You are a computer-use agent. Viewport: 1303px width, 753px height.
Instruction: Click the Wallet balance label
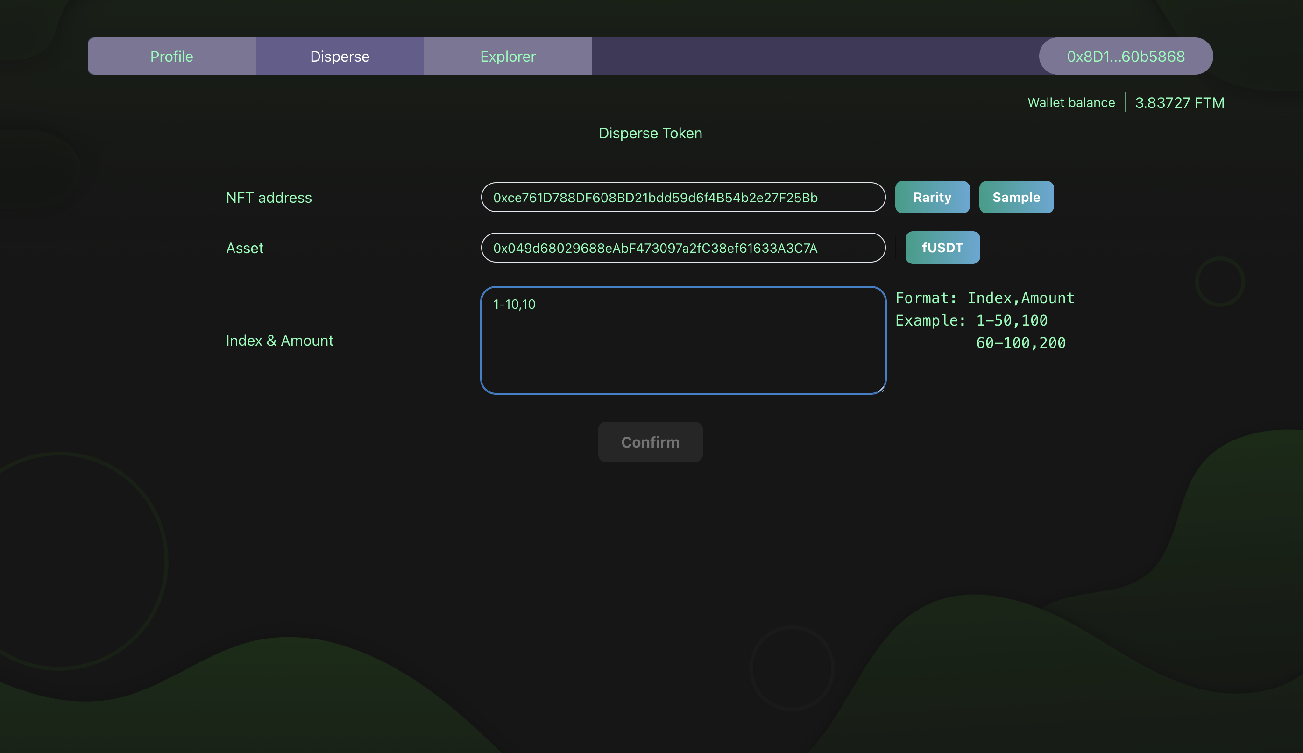(1070, 103)
